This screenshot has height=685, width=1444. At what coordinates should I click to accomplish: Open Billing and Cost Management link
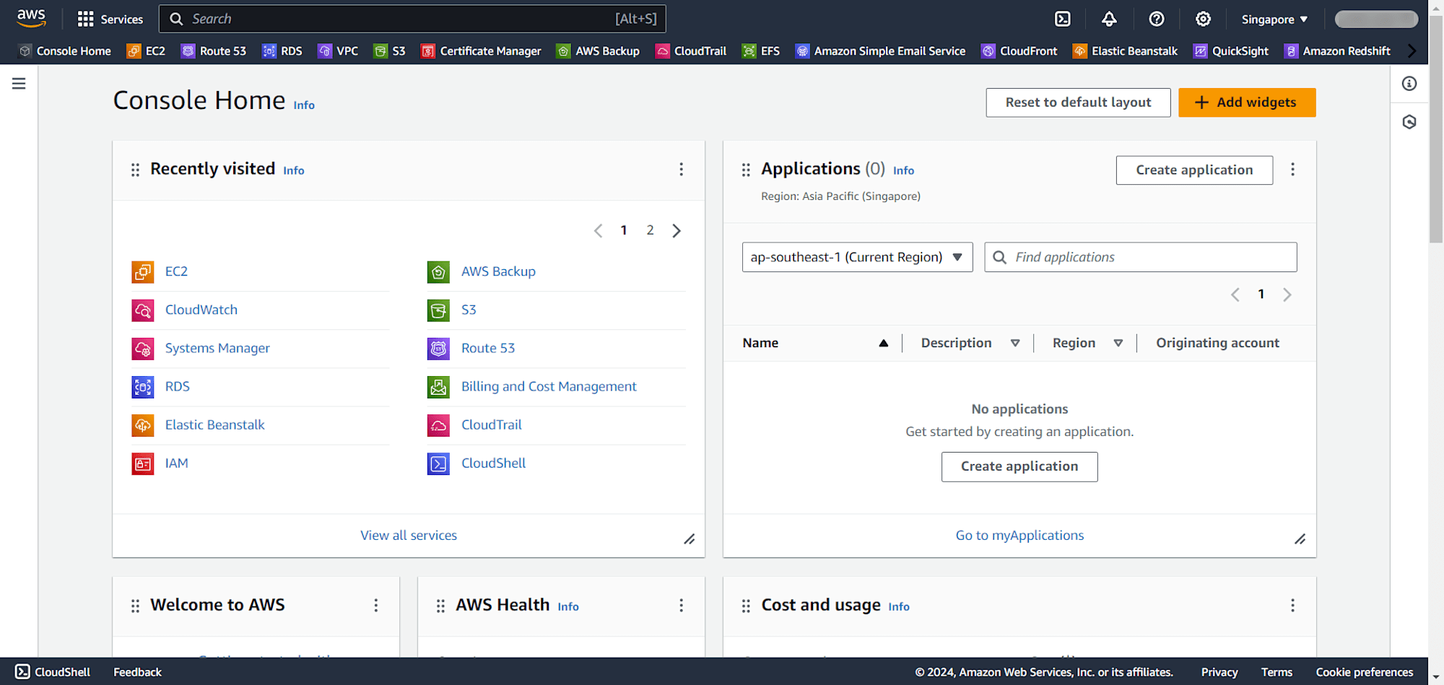(549, 387)
